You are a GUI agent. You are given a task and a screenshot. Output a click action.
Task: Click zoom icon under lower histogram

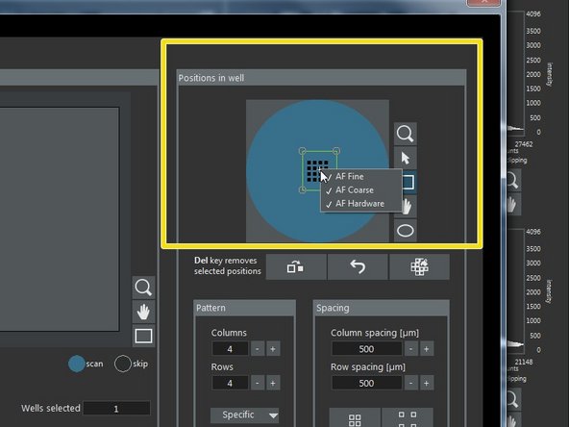(513, 399)
